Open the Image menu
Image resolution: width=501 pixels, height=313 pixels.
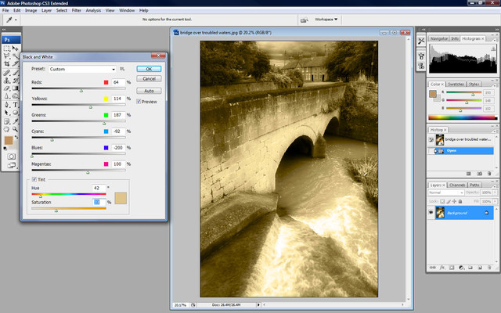[x=31, y=10]
